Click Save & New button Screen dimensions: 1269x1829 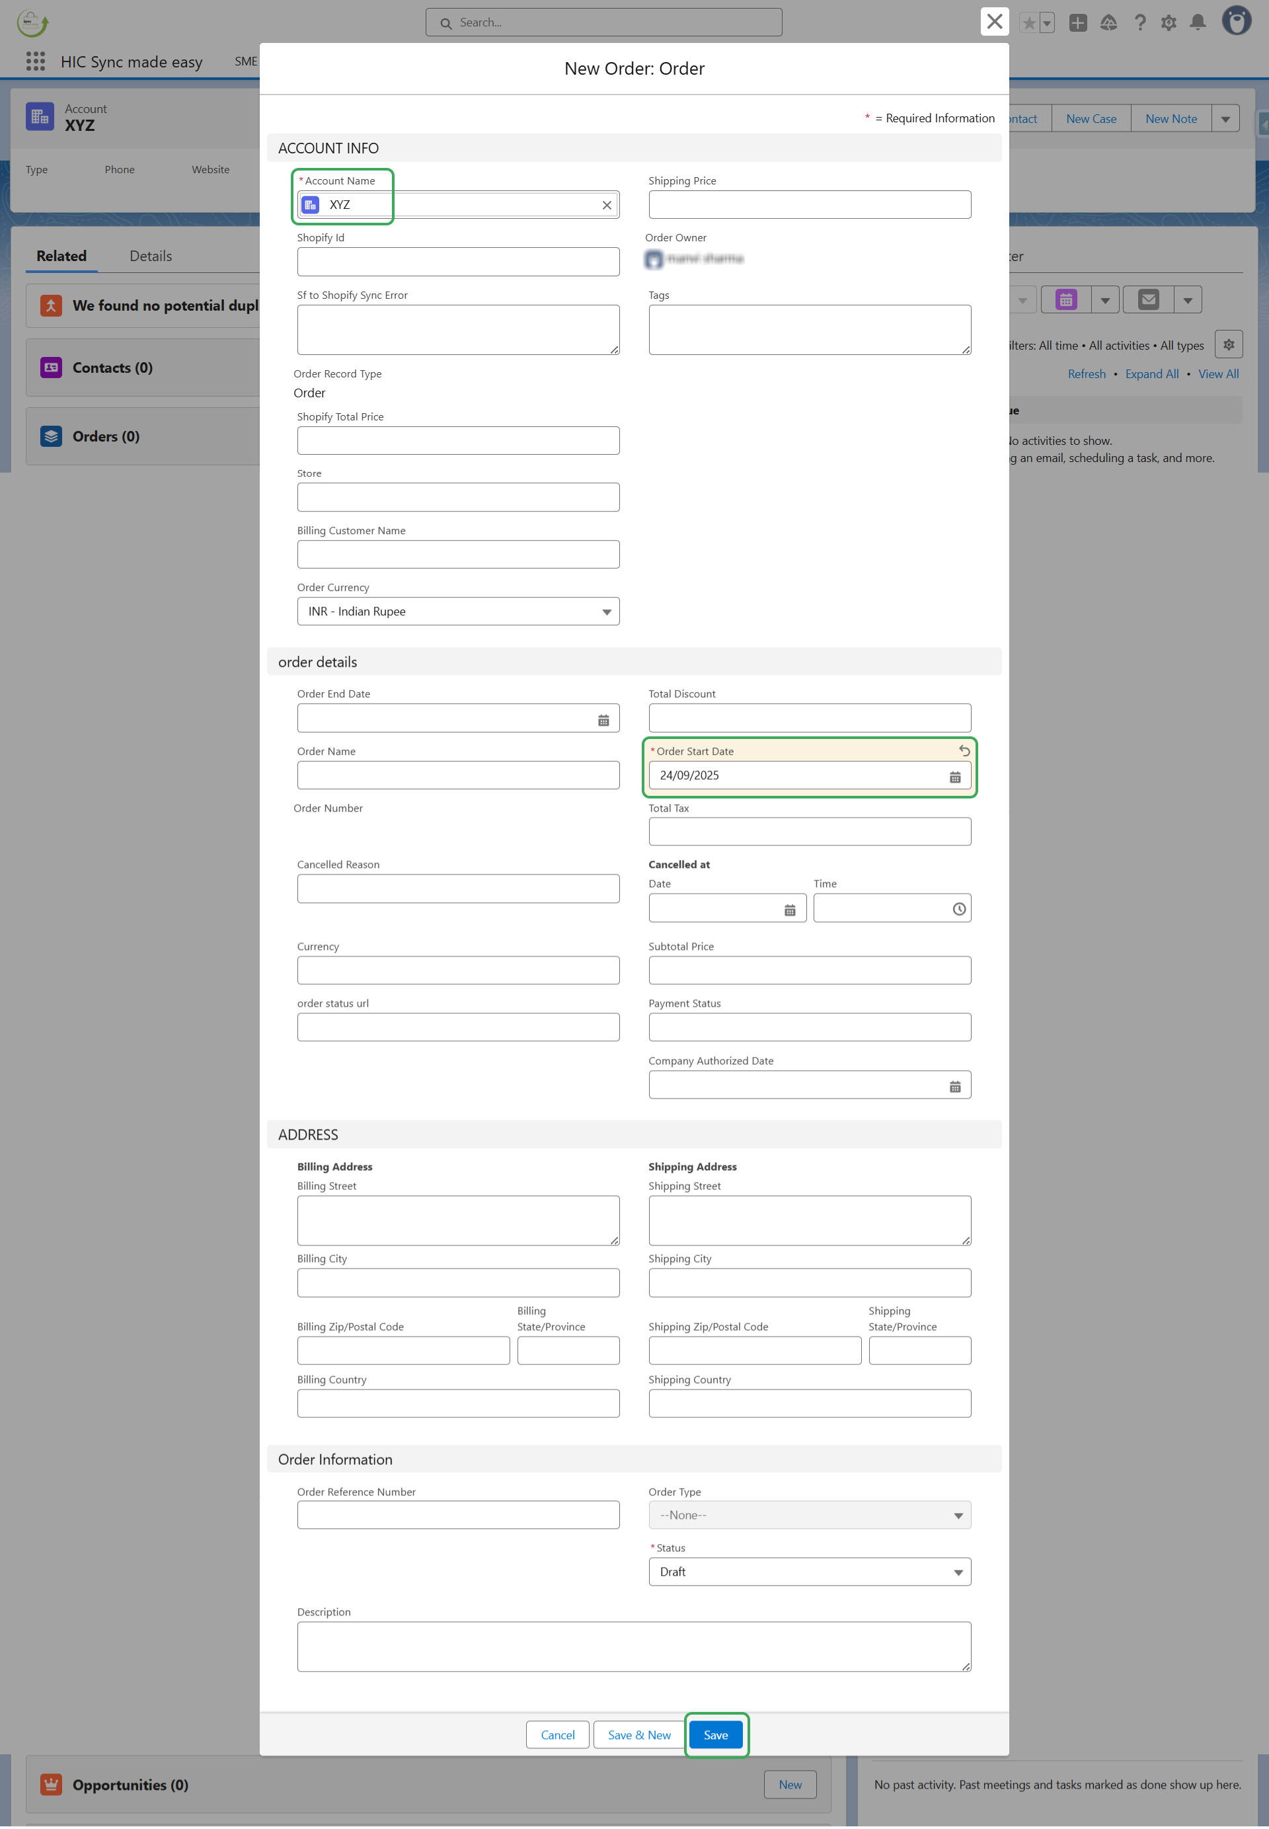tap(638, 1735)
